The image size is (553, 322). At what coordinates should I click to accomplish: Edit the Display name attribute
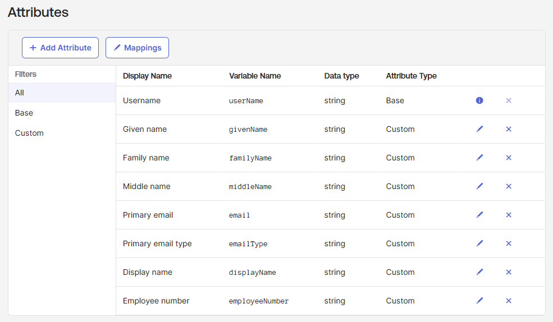(x=479, y=272)
